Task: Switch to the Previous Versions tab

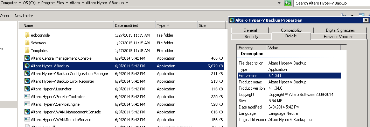Action: [x=338, y=36]
